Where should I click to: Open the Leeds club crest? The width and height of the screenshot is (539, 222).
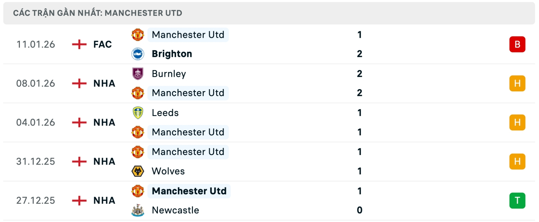coord(138,113)
